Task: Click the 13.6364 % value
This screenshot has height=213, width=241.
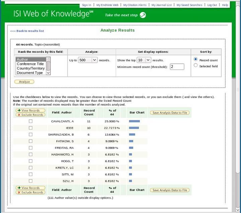Action: click(x=112, y=135)
